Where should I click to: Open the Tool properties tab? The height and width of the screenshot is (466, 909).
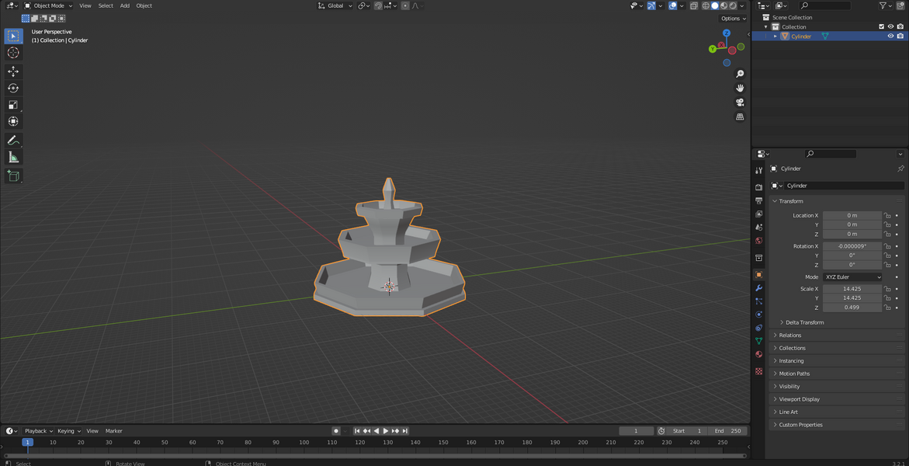pos(759,171)
